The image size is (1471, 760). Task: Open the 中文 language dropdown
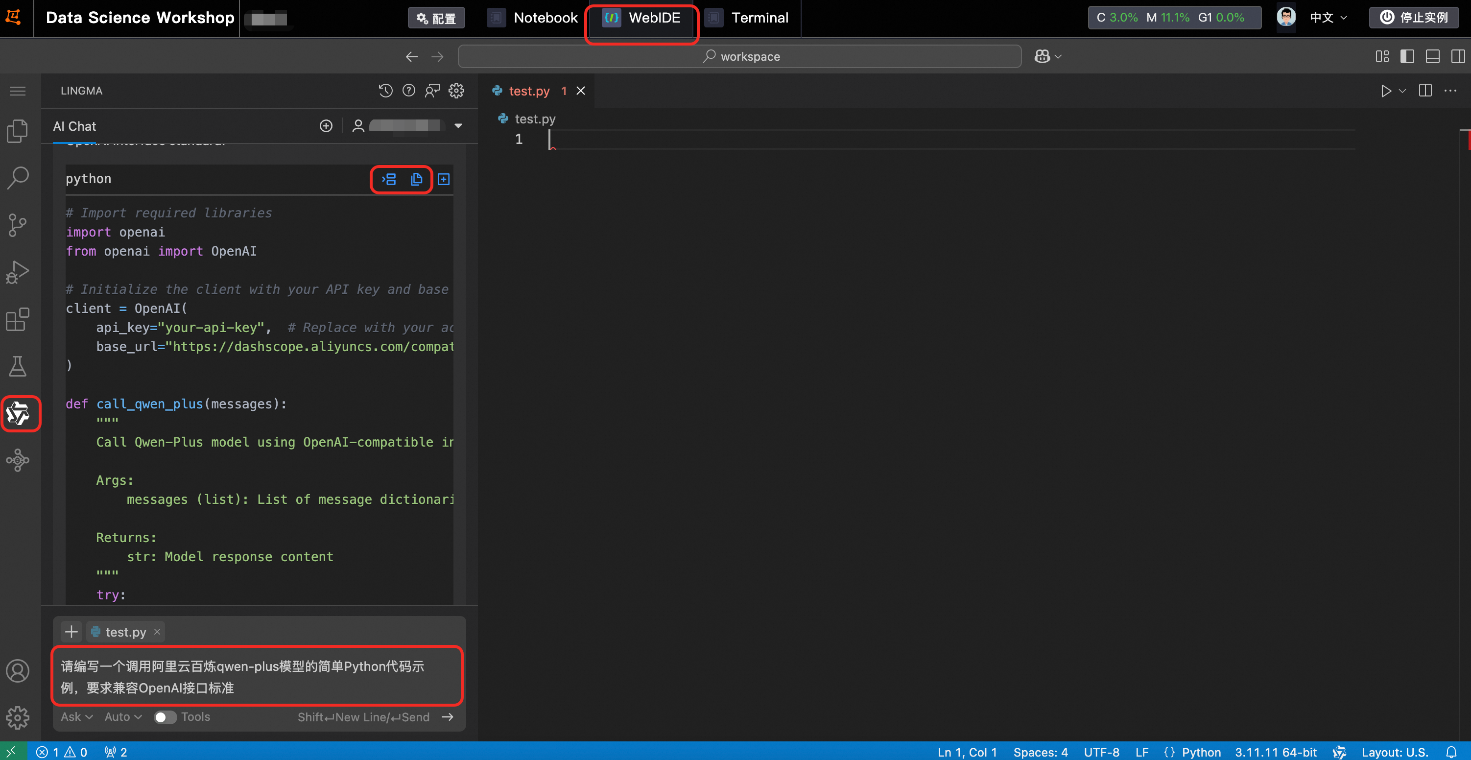click(x=1328, y=18)
